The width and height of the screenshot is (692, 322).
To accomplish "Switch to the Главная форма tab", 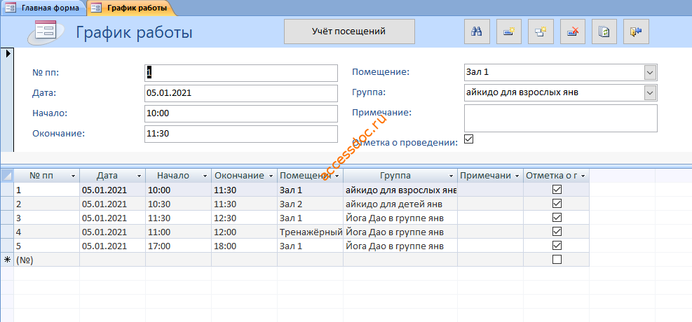I will [44, 8].
